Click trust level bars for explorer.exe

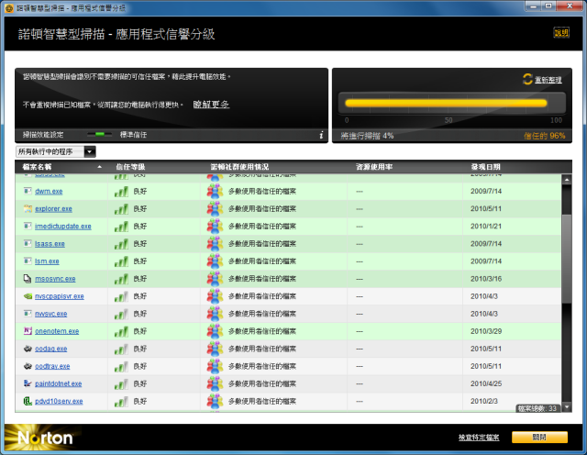[121, 209]
